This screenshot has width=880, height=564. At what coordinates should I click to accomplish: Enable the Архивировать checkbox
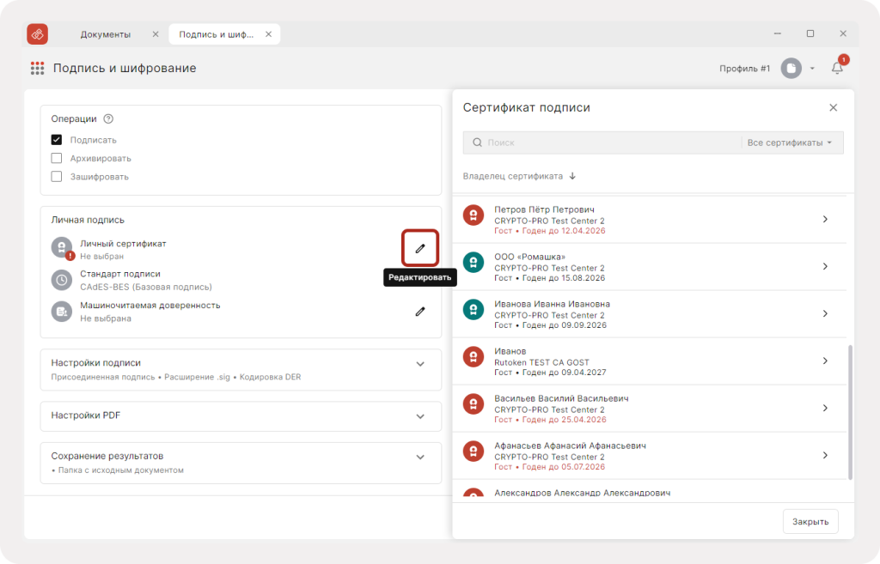click(x=56, y=158)
